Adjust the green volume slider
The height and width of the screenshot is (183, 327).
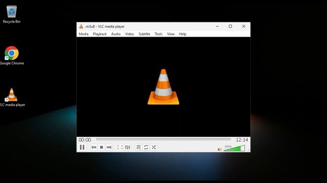point(234,148)
